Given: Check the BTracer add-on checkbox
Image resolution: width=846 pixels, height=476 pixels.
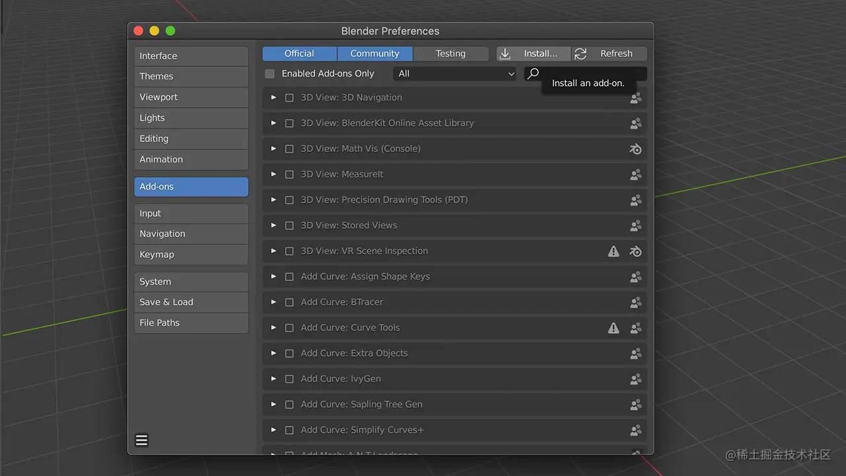Looking at the screenshot, I should tap(289, 302).
